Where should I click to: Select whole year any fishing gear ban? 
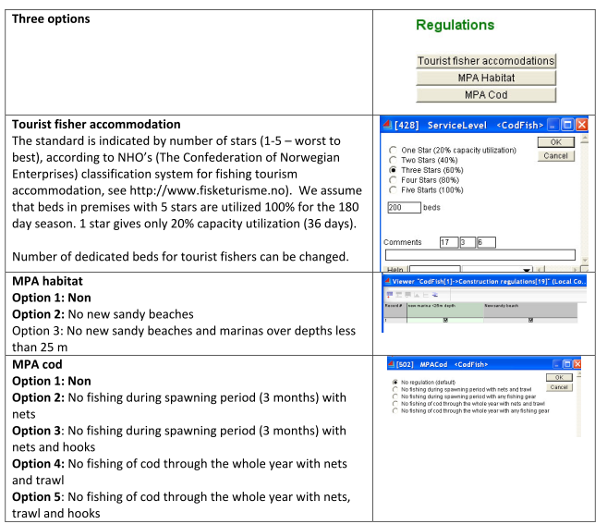pyautogui.click(x=395, y=411)
